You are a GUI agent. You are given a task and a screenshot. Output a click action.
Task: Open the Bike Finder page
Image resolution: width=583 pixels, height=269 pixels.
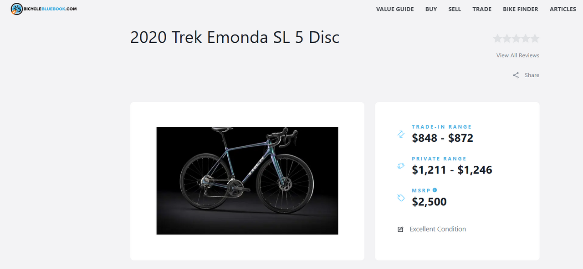521,9
